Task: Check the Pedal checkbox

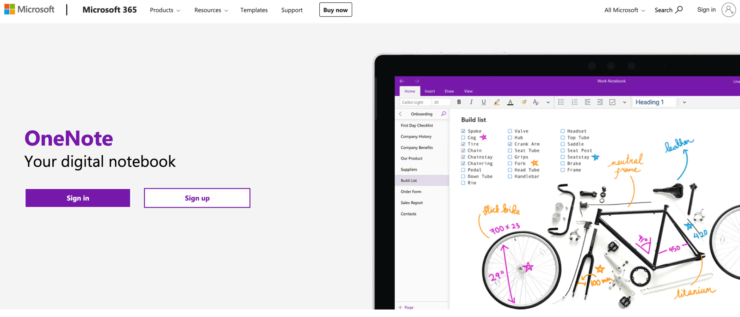Action: coord(463,170)
